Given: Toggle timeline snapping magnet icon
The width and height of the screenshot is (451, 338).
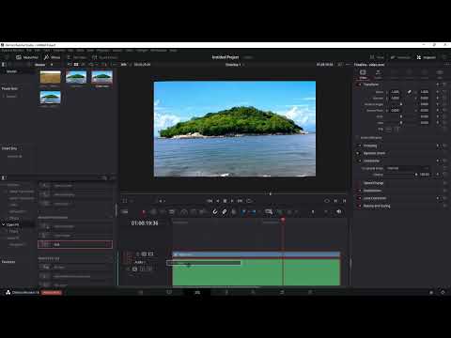Looking at the screenshot, I should [215, 212].
